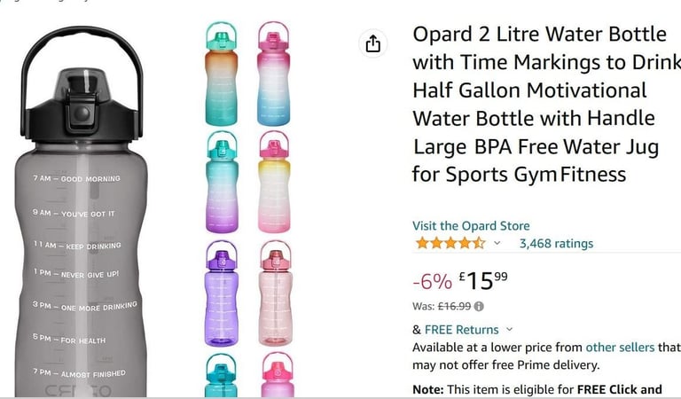Open the FREE Returns details link

point(461,330)
